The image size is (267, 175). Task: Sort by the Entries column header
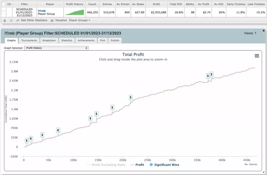[x=107, y=4]
